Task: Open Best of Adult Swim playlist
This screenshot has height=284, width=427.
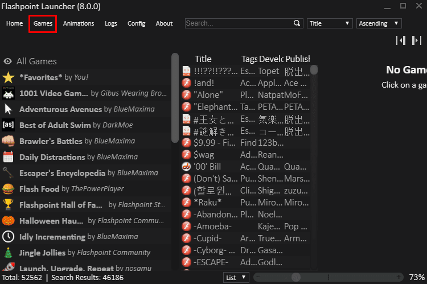Action: point(85,125)
